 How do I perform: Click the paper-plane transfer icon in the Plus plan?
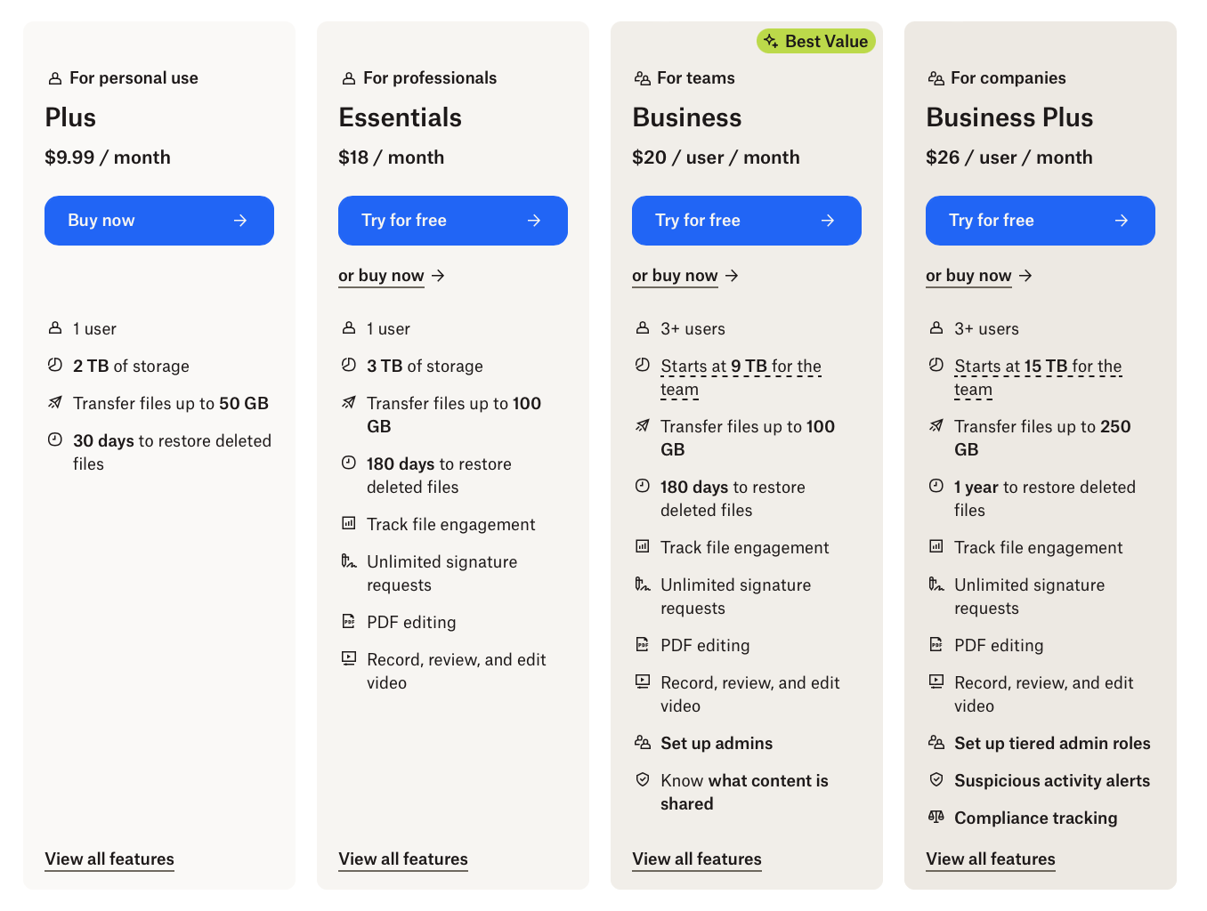click(55, 402)
